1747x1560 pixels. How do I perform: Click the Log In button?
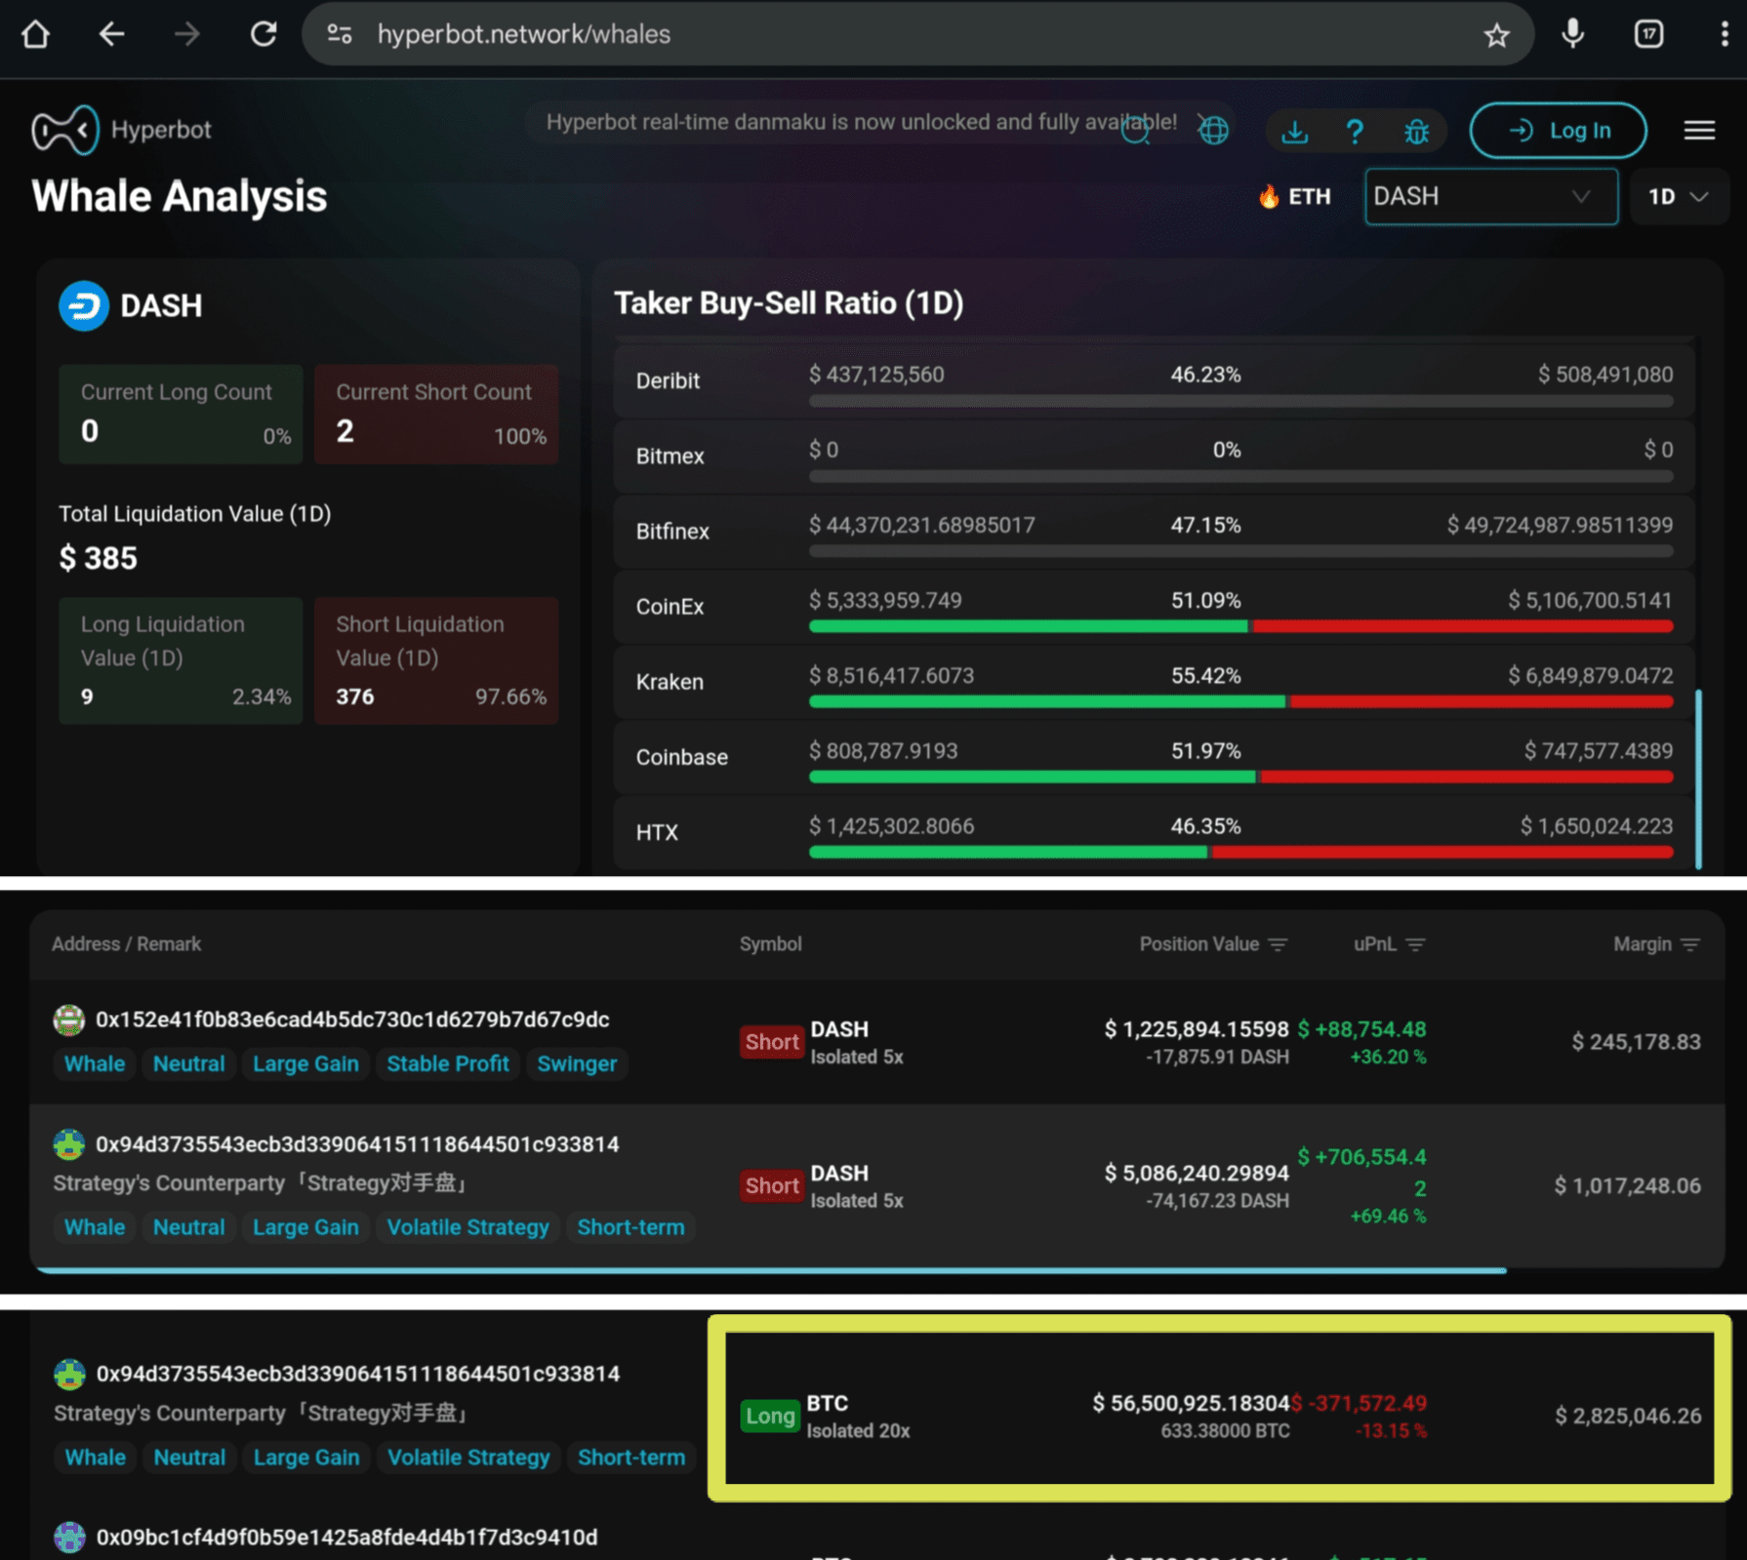click(1558, 131)
